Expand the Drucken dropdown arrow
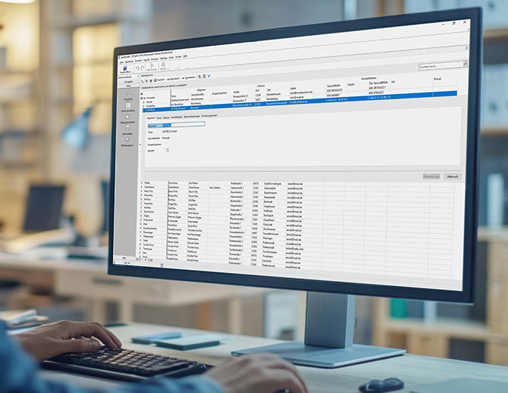This screenshot has height=393, width=508. click(165, 79)
